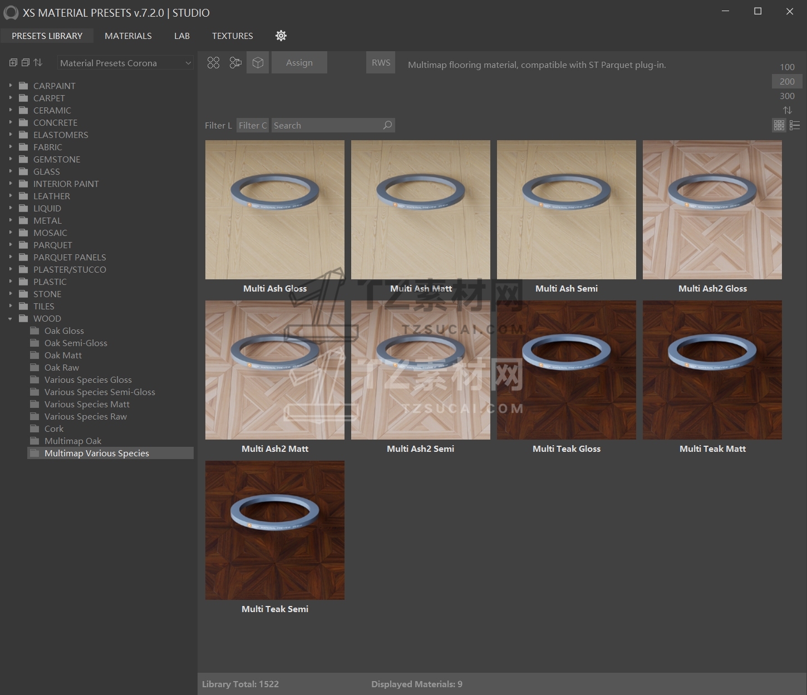This screenshot has height=695, width=807.
Task: Click the node-graph icon beside Assign
Action: 235,63
